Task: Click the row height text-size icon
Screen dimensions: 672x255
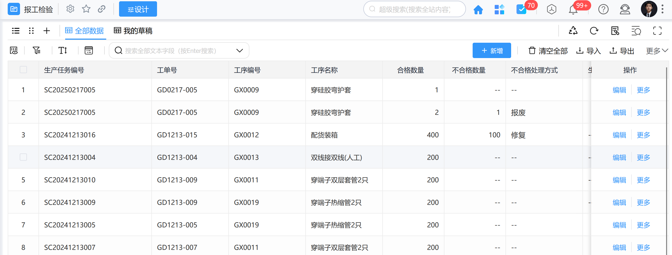Action: pyautogui.click(x=63, y=50)
